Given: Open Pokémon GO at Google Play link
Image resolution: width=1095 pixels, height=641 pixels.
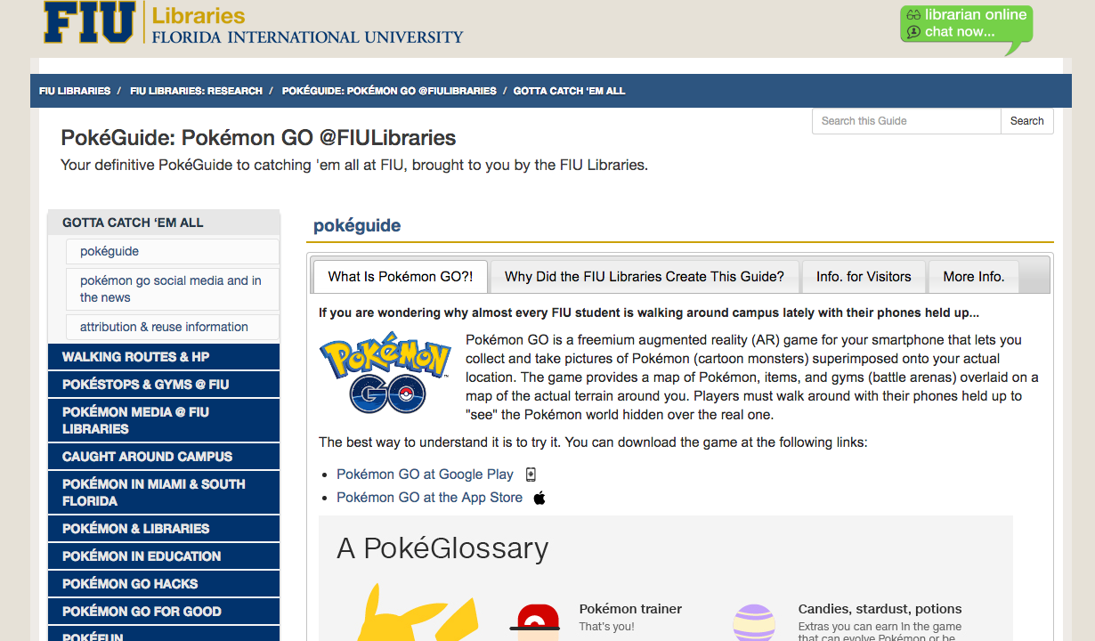Looking at the screenshot, I should click(425, 475).
